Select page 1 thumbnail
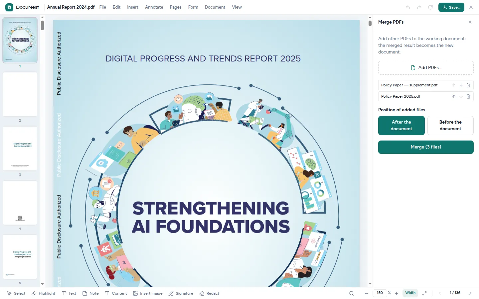This screenshot has width=479, height=299. (20, 40)
